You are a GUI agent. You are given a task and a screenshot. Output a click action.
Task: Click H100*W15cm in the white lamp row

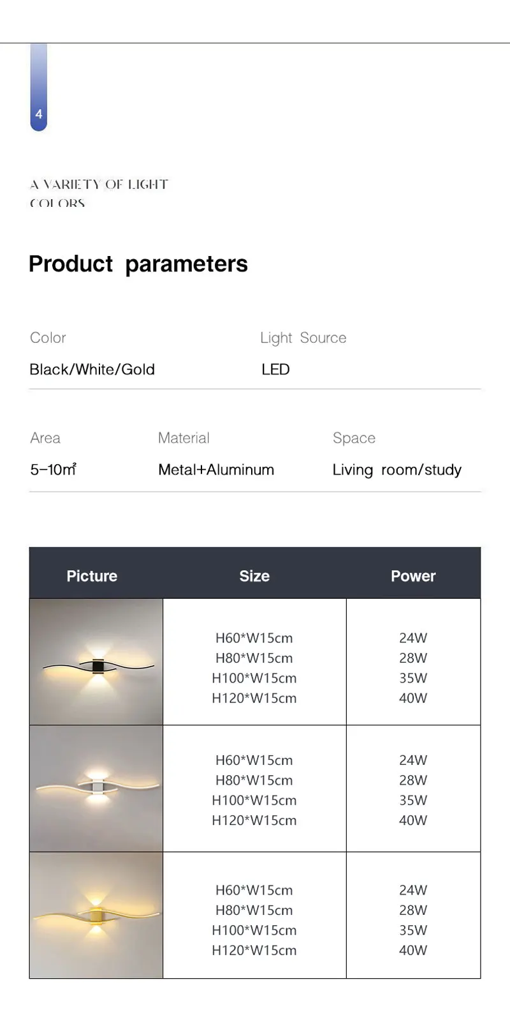tap(254, 800)
